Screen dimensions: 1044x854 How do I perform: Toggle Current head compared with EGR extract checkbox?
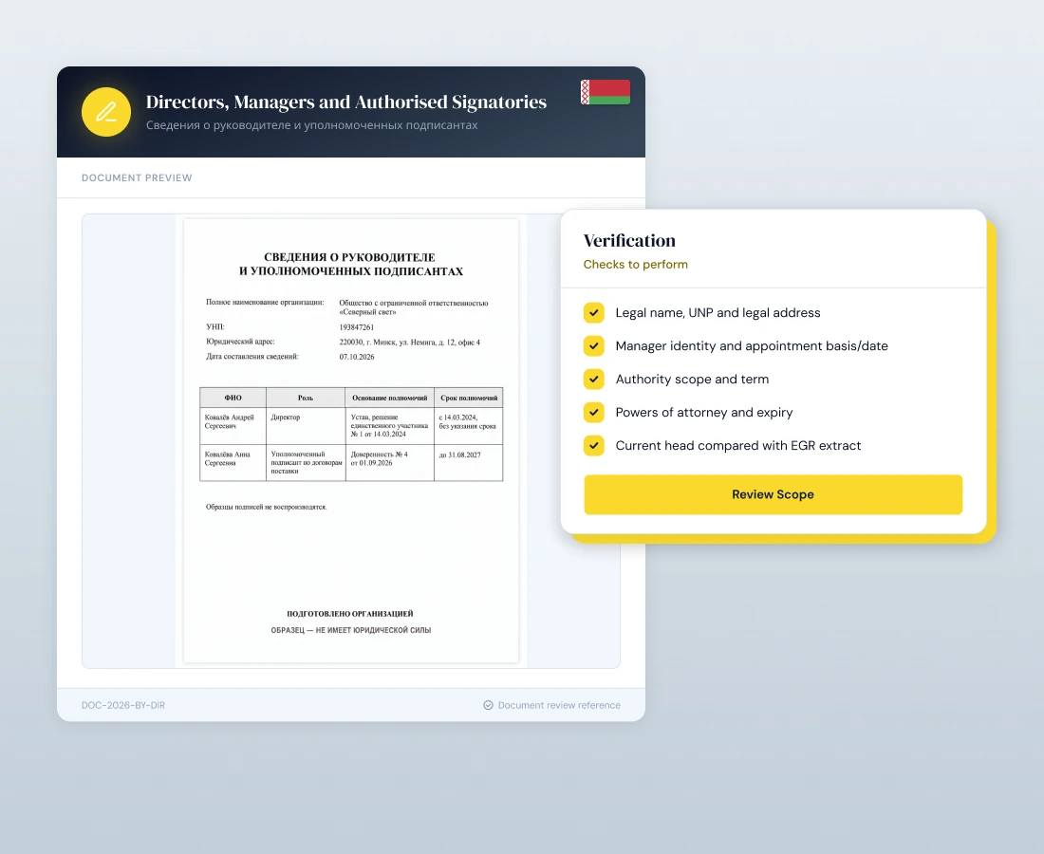[594, 445]
